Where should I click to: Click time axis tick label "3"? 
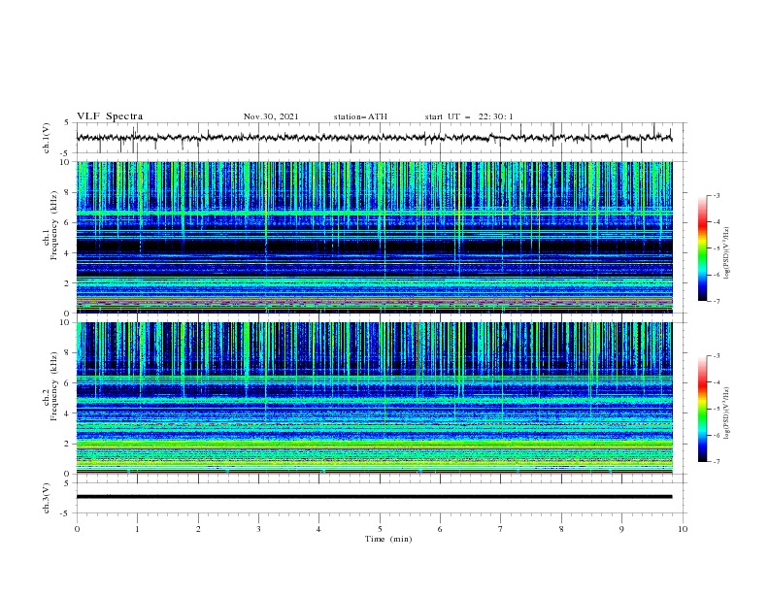tap(258, 529)
